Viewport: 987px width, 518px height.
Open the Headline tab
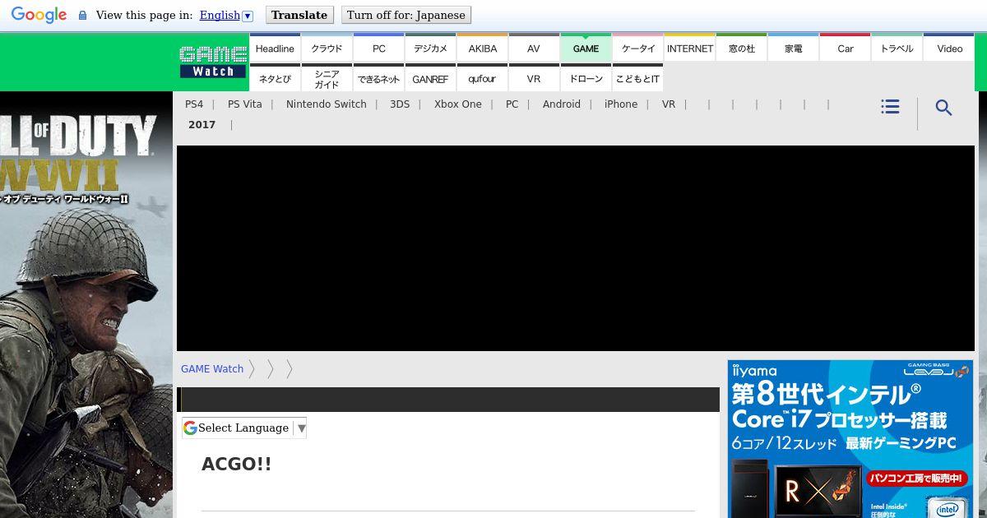(x=275, y=48)
